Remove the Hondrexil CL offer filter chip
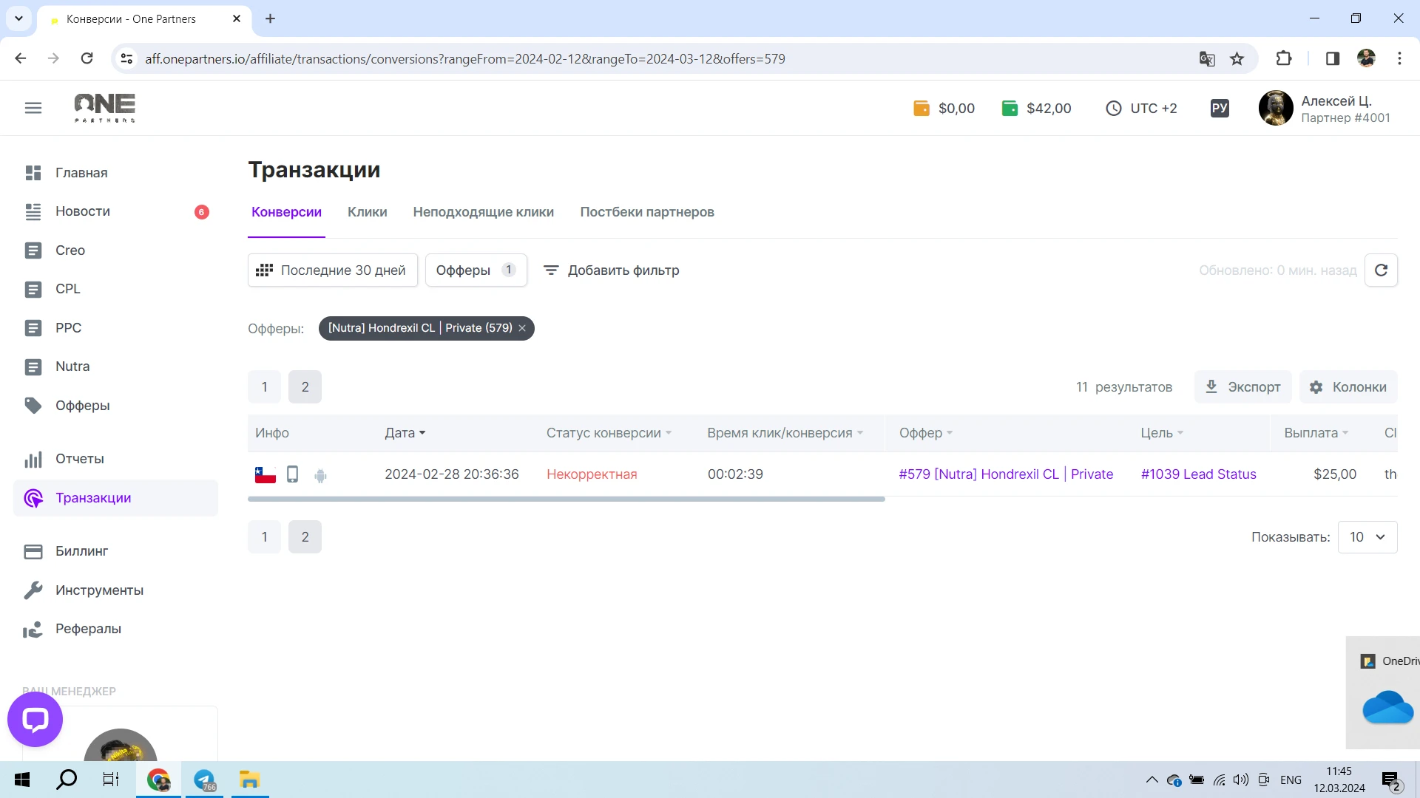Image resolution: width=1420 pixels, height=798 pixels. 522,328
